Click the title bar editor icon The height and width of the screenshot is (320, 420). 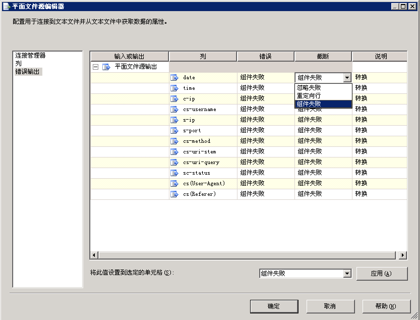pos(6,7)
